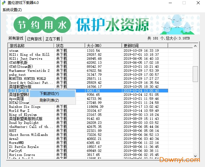Click the app icon in the title bar
The height and width of the screenshot is (167, 205).
coord(4,3)
